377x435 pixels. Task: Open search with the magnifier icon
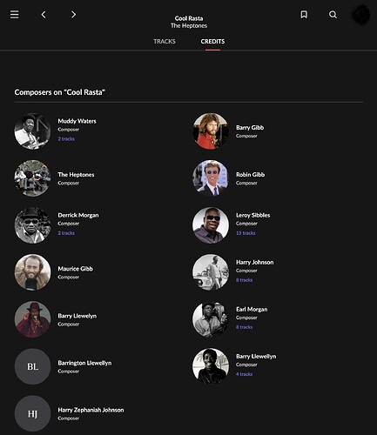pyautogui.click(x=333, y=15)
